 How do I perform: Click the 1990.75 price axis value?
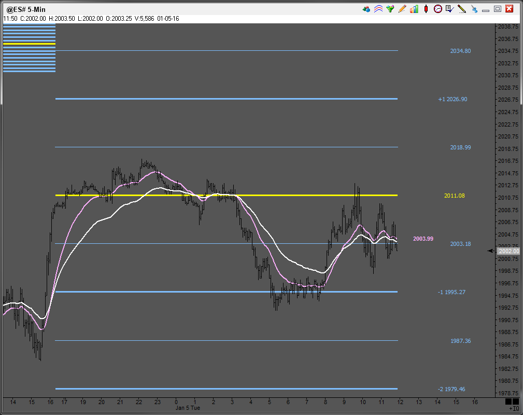tap(508, 320)
